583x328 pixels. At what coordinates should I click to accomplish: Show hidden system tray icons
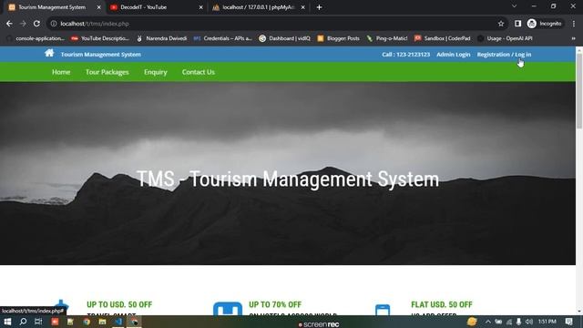pyautogui.click(x=488, y=322)
